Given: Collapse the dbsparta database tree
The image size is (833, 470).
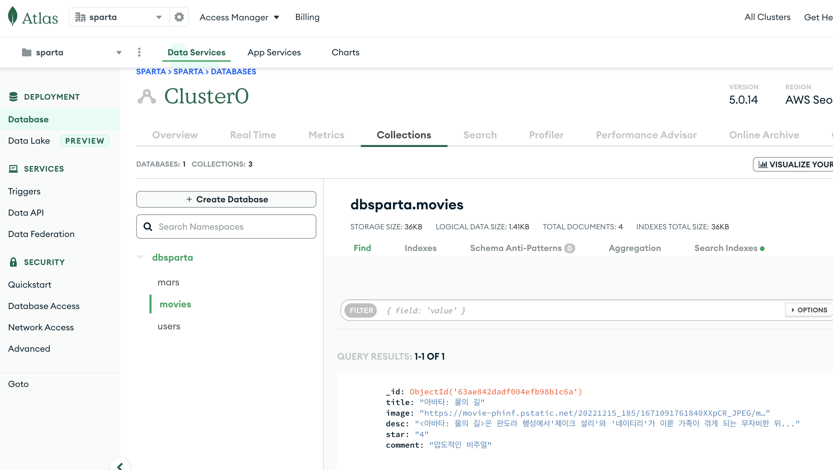Looking at the screenshot, I should pyautogui.click(x=140, y=257).
